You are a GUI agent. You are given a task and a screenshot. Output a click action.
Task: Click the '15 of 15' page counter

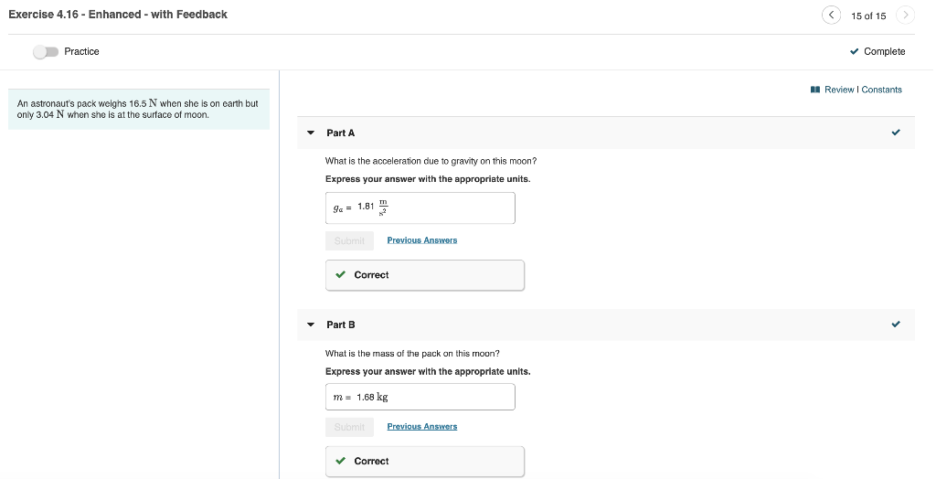868,16
